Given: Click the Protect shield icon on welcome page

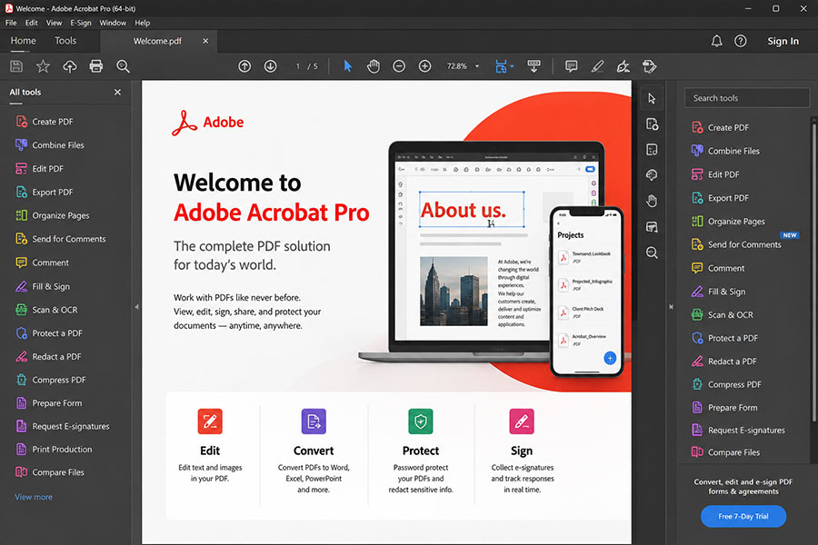Looking at the screenshot, I should [421, 421].
